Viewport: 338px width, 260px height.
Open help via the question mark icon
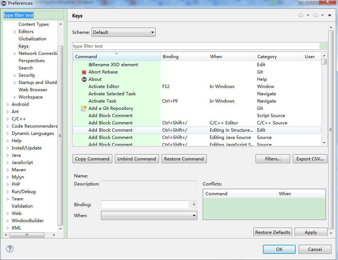pos(10,249)
